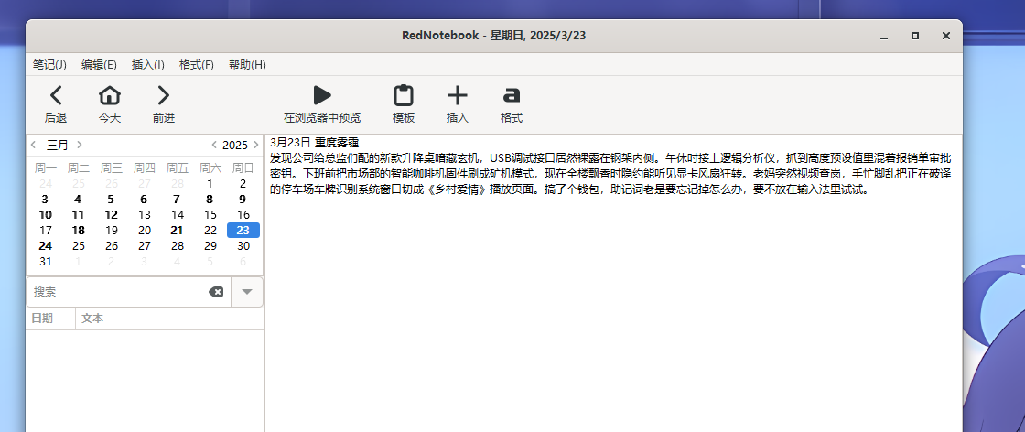This screenshot has height=432, width=1025.
Task: Close the RedNotebook window
Action: pyautogui.click(x=946, y=36)
